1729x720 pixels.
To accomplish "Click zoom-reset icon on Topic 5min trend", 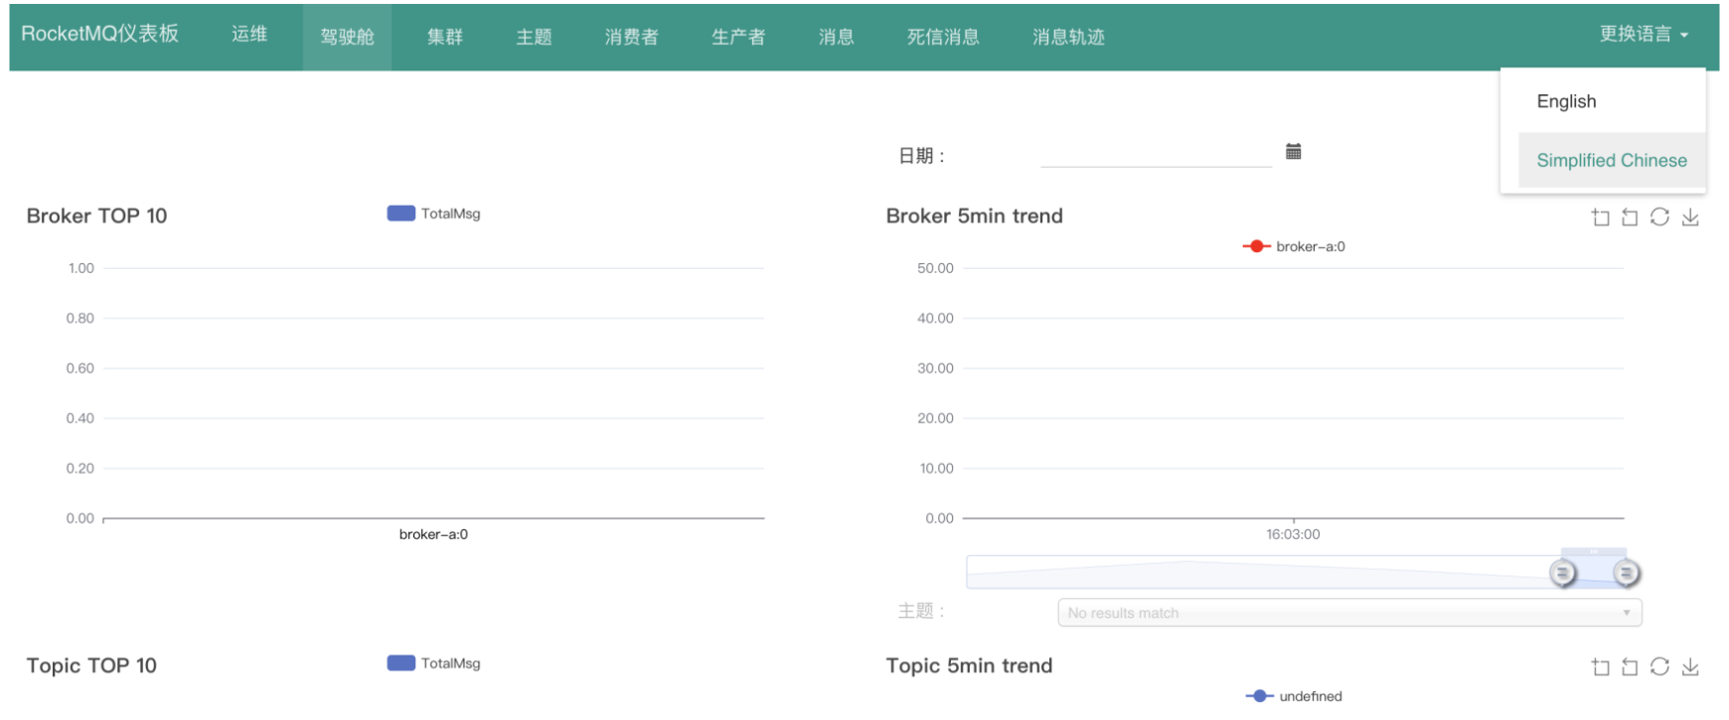I will click(1630, 667).
